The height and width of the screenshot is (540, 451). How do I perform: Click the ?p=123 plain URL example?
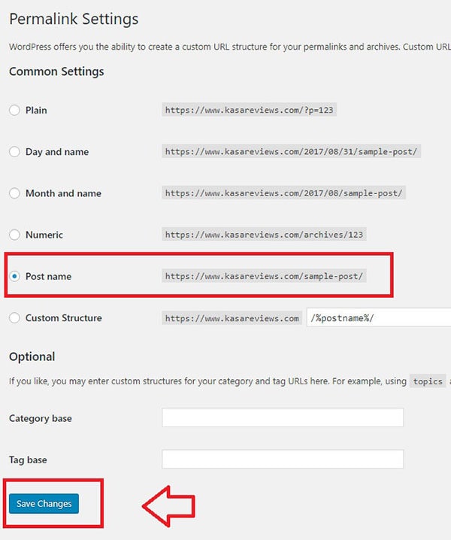pos(249,110)
